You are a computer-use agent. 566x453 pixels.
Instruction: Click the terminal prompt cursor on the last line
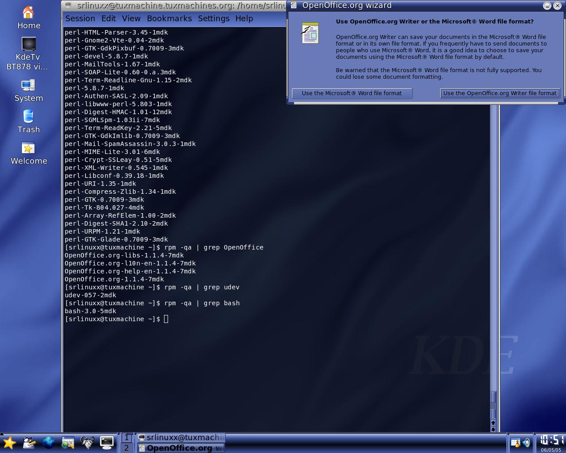(x=166, y=319)
